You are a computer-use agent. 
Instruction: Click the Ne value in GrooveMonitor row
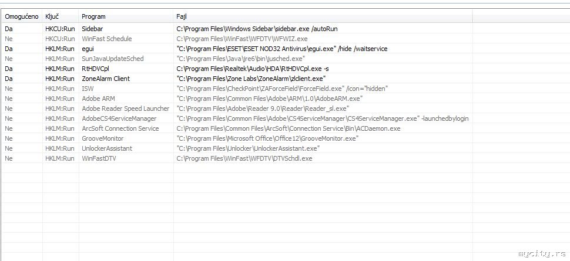click(x=9, y=138)
